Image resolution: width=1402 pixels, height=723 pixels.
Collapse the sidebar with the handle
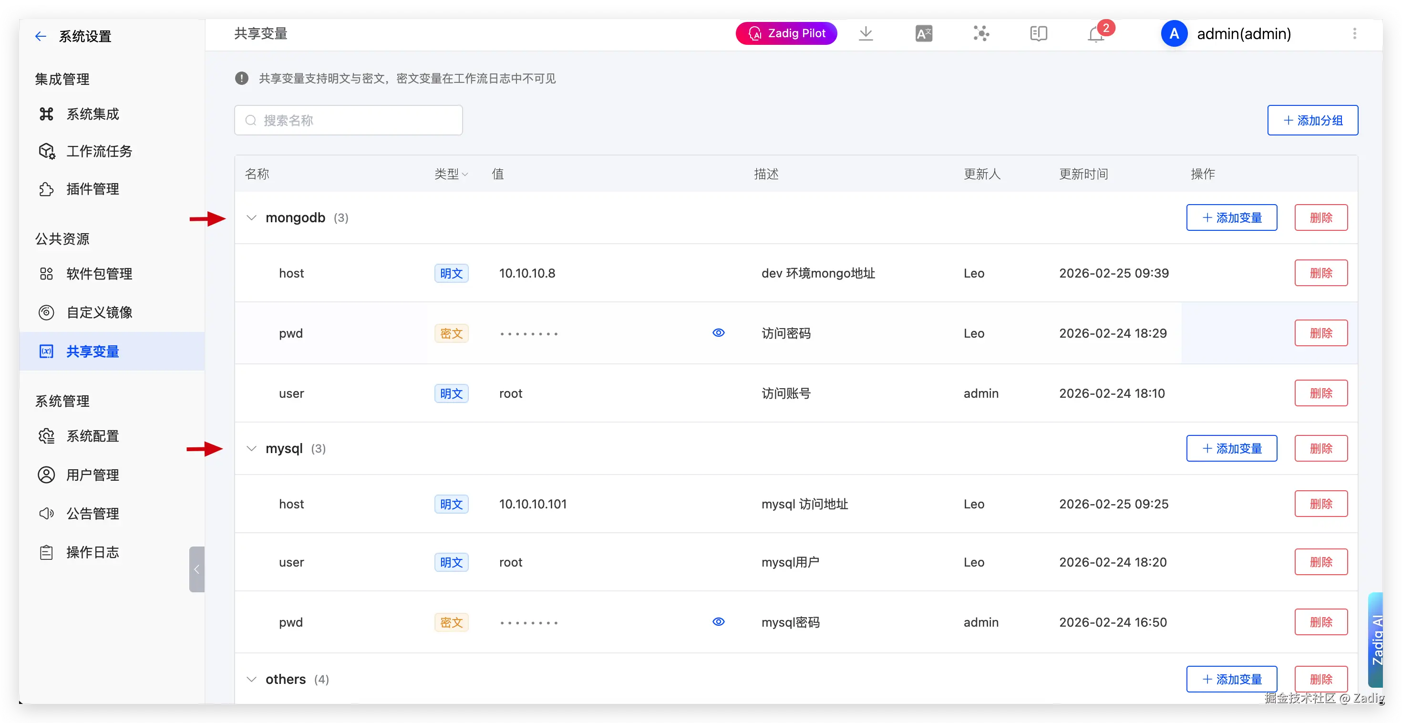click(x=197, y=569)
